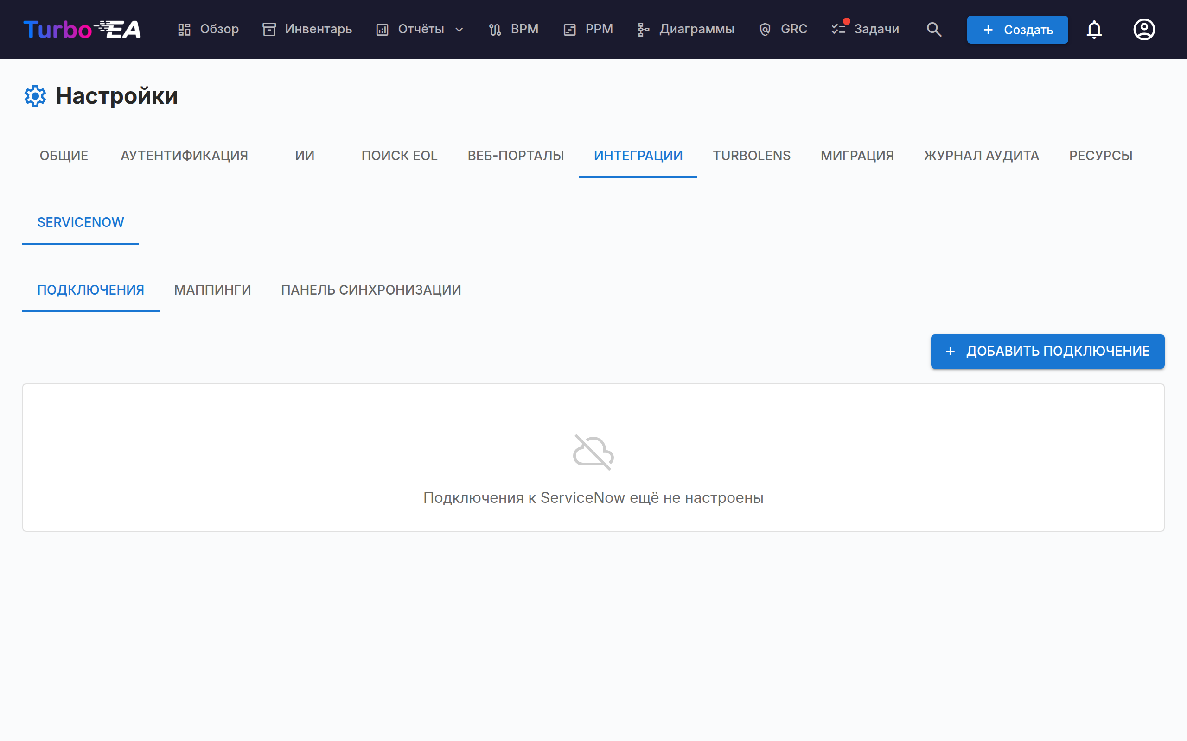Click the Настройки gear icon
The image size is (1187, 741).
pyautogui.click(x=35, y=96)
